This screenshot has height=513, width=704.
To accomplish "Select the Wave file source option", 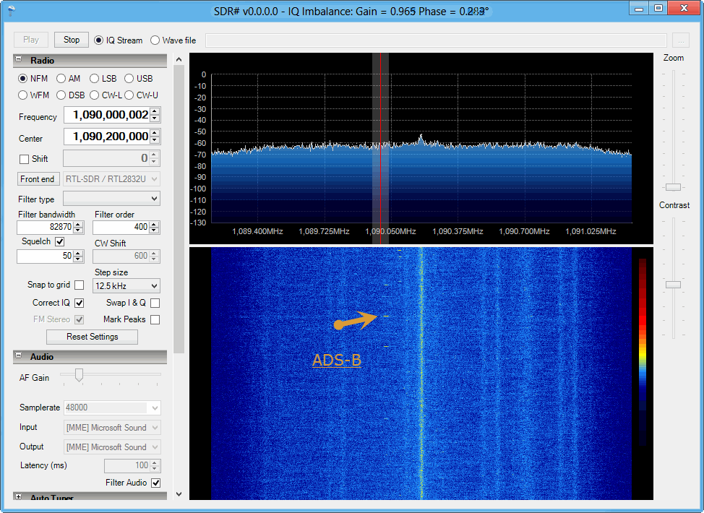I will pos(155,40).
